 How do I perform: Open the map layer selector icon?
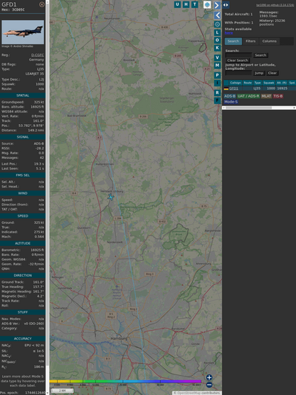pos(207,5)
